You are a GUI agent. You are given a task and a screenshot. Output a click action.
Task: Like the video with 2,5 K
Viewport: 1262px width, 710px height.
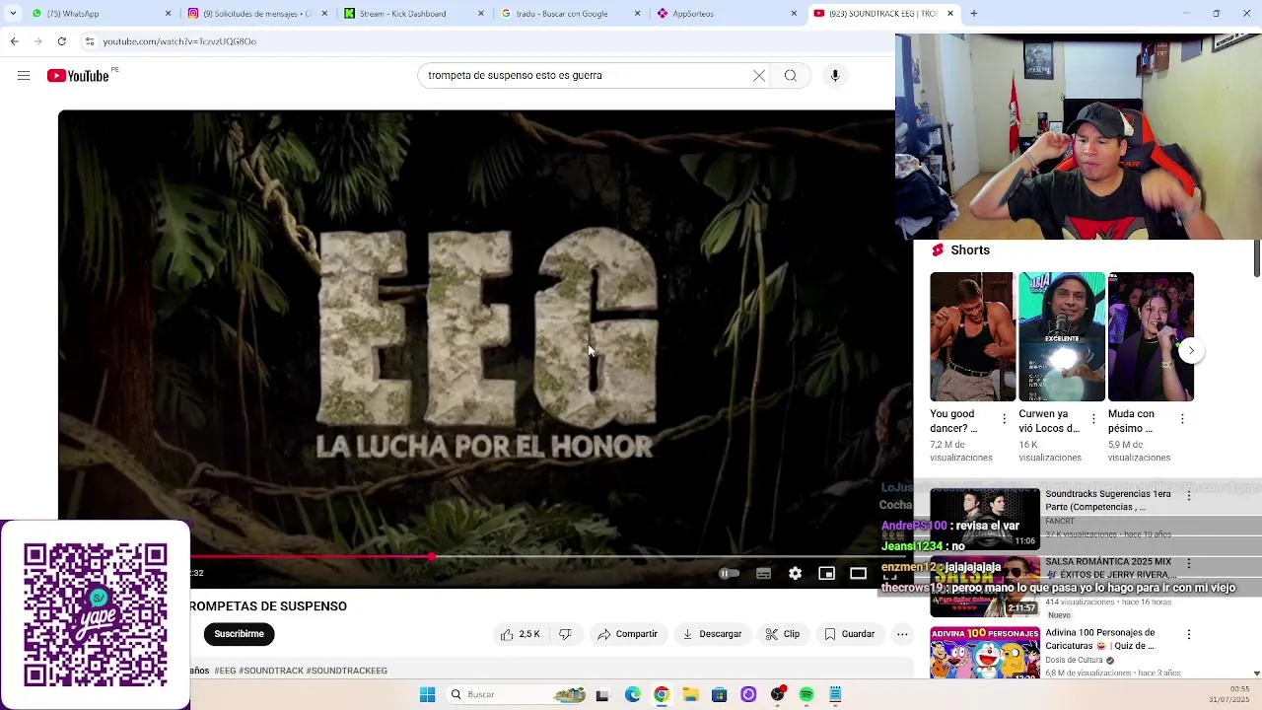tap(521, 634)
